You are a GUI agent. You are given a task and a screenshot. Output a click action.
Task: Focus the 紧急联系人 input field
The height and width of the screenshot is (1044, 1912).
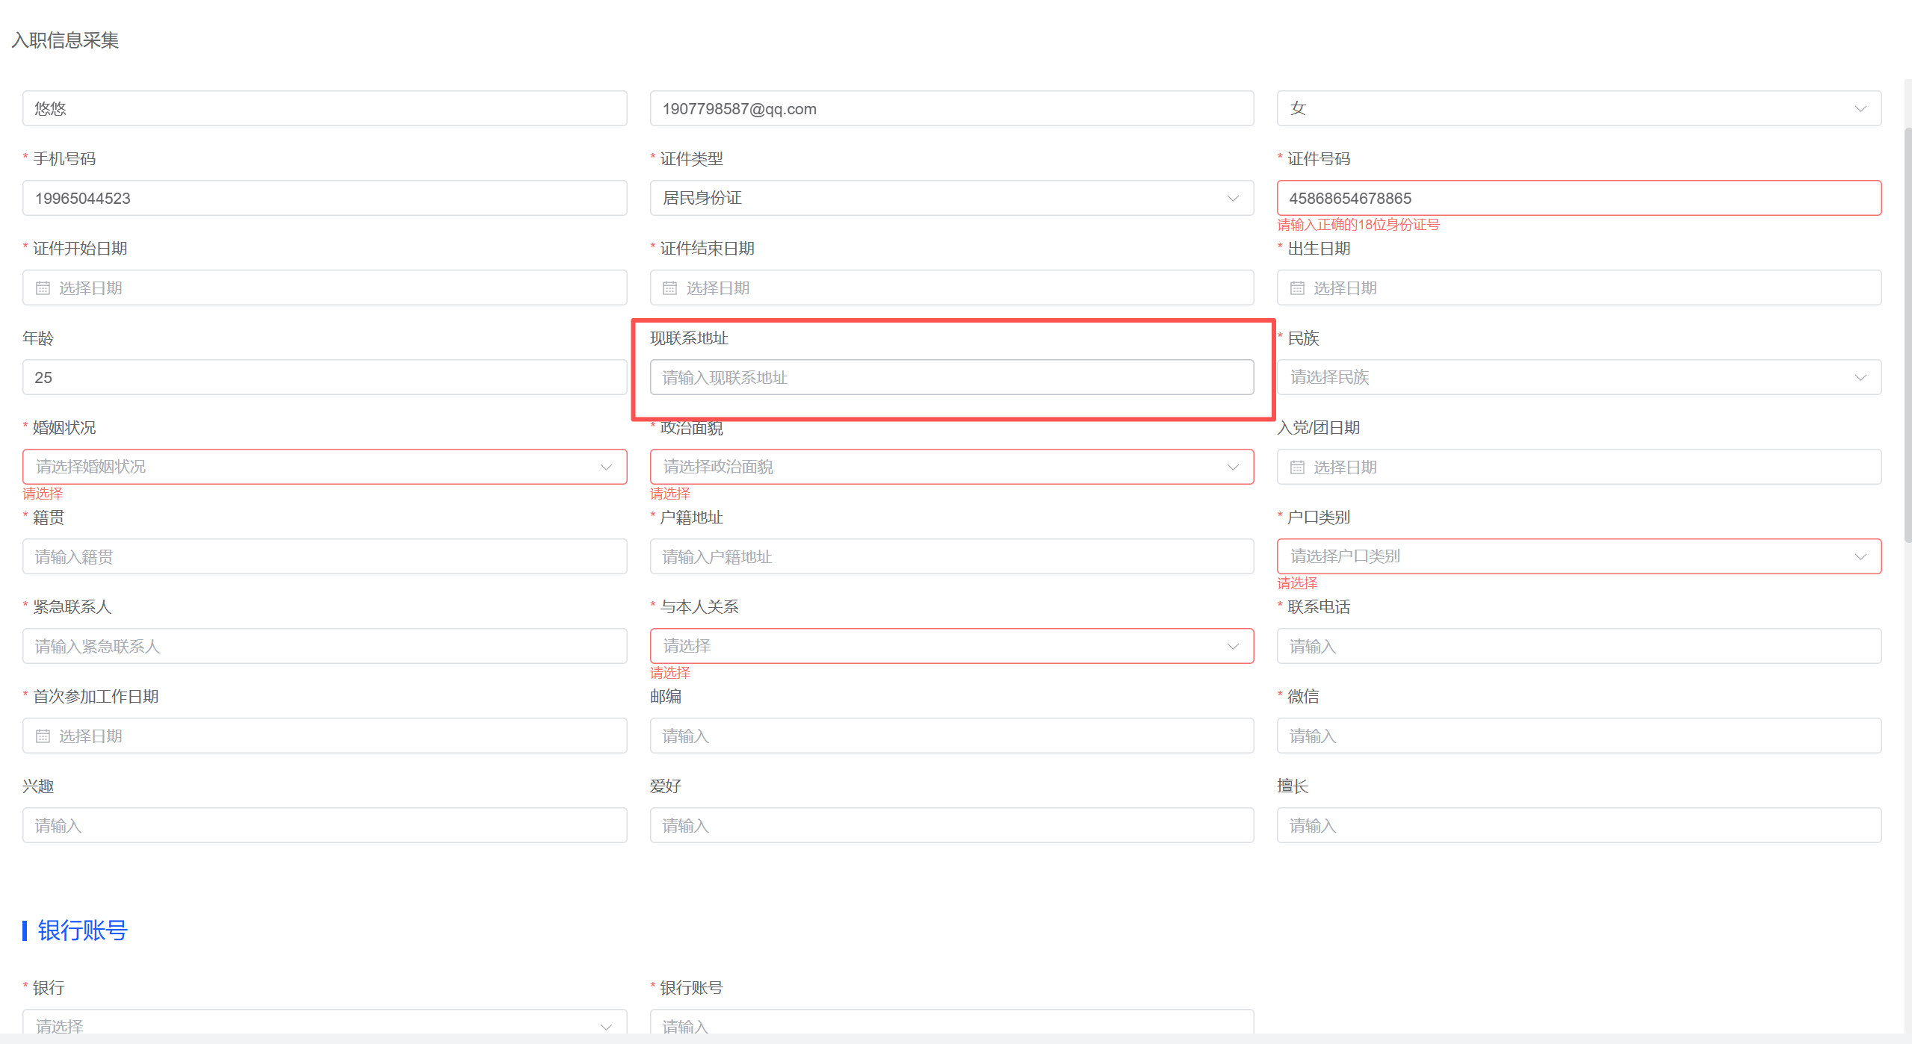click(x=324, y=646)
